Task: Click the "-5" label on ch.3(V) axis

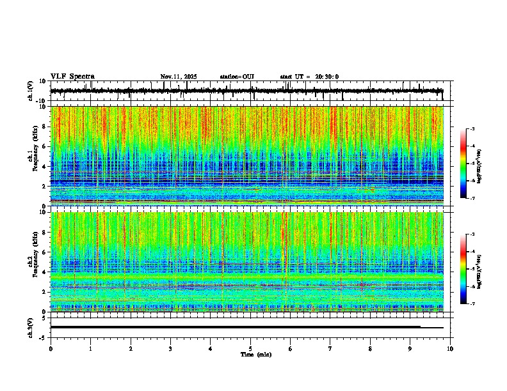Action: 44,338
